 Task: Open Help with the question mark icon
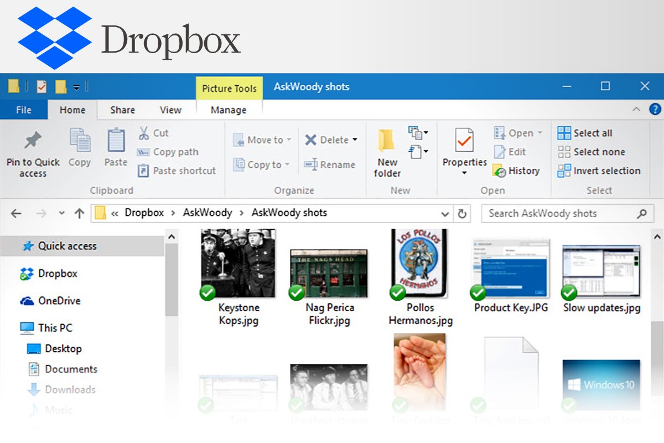click(655, 109)
